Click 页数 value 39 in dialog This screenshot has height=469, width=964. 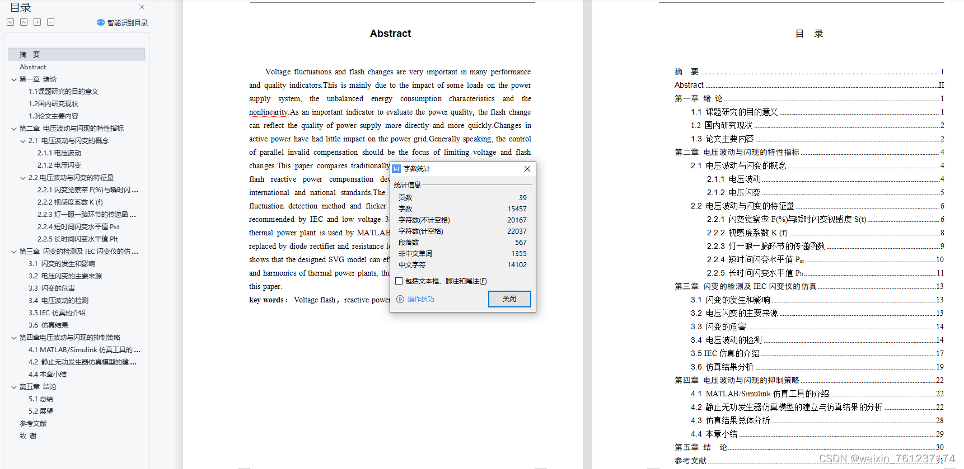tap(523, 198)
